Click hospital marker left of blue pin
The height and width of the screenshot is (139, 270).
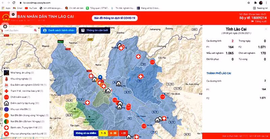[91, 76]
